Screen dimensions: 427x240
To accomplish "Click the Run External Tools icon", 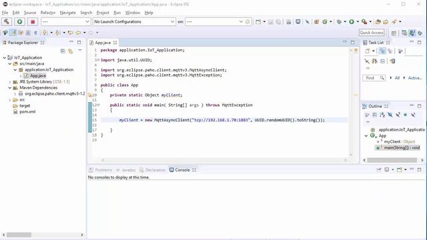I will click(364, 22).
